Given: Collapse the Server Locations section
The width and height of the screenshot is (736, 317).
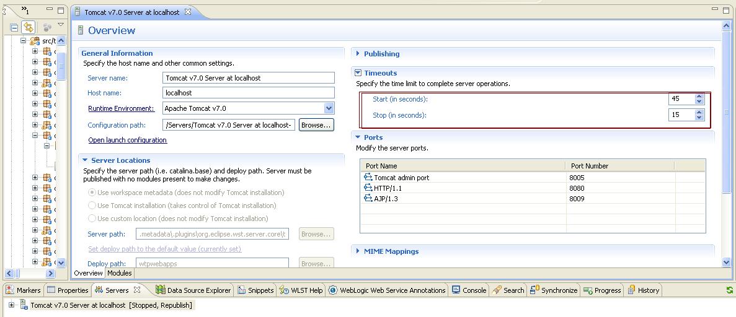Looking at the screenshot, I should tap(85, 160).
